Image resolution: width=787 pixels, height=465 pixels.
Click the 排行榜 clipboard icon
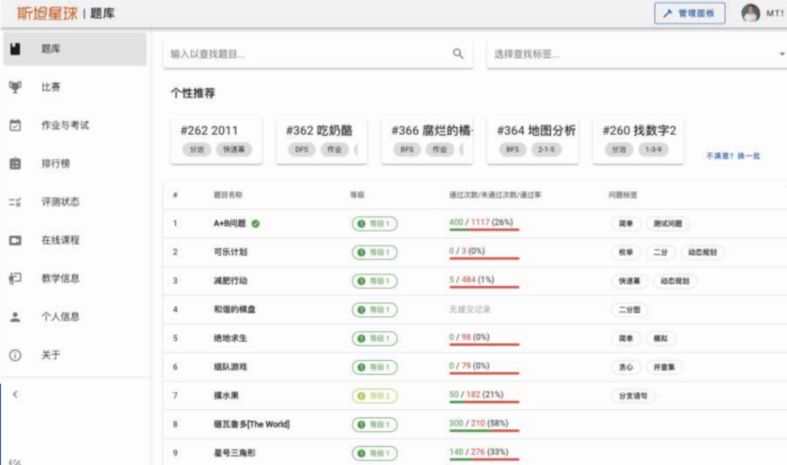[15, 164]
